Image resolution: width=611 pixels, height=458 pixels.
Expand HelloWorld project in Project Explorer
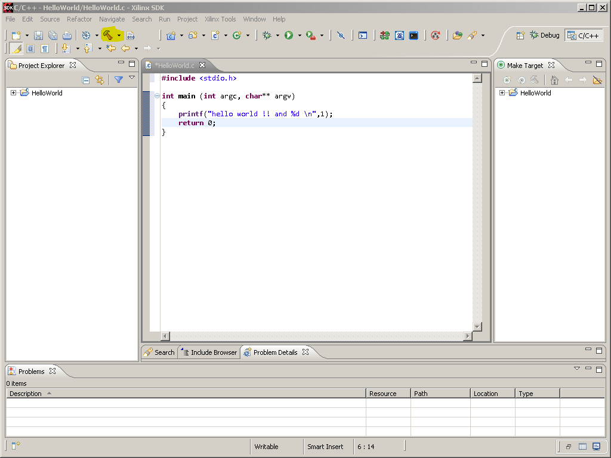tap(13, 92)
